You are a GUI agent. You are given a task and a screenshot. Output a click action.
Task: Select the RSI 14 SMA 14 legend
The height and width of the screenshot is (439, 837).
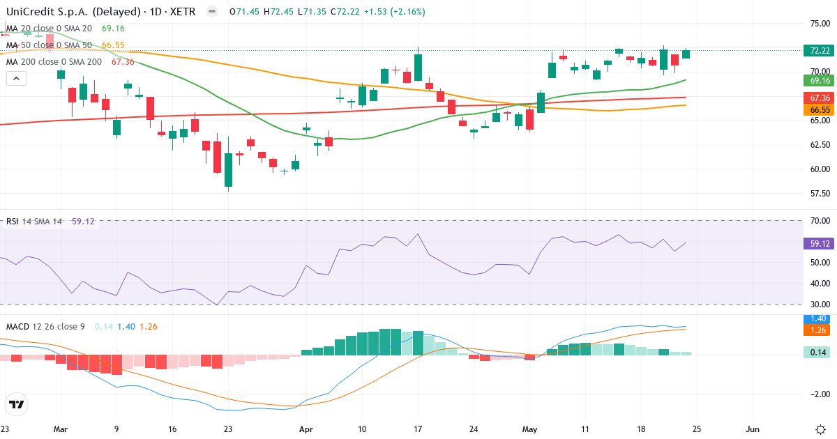35,222
